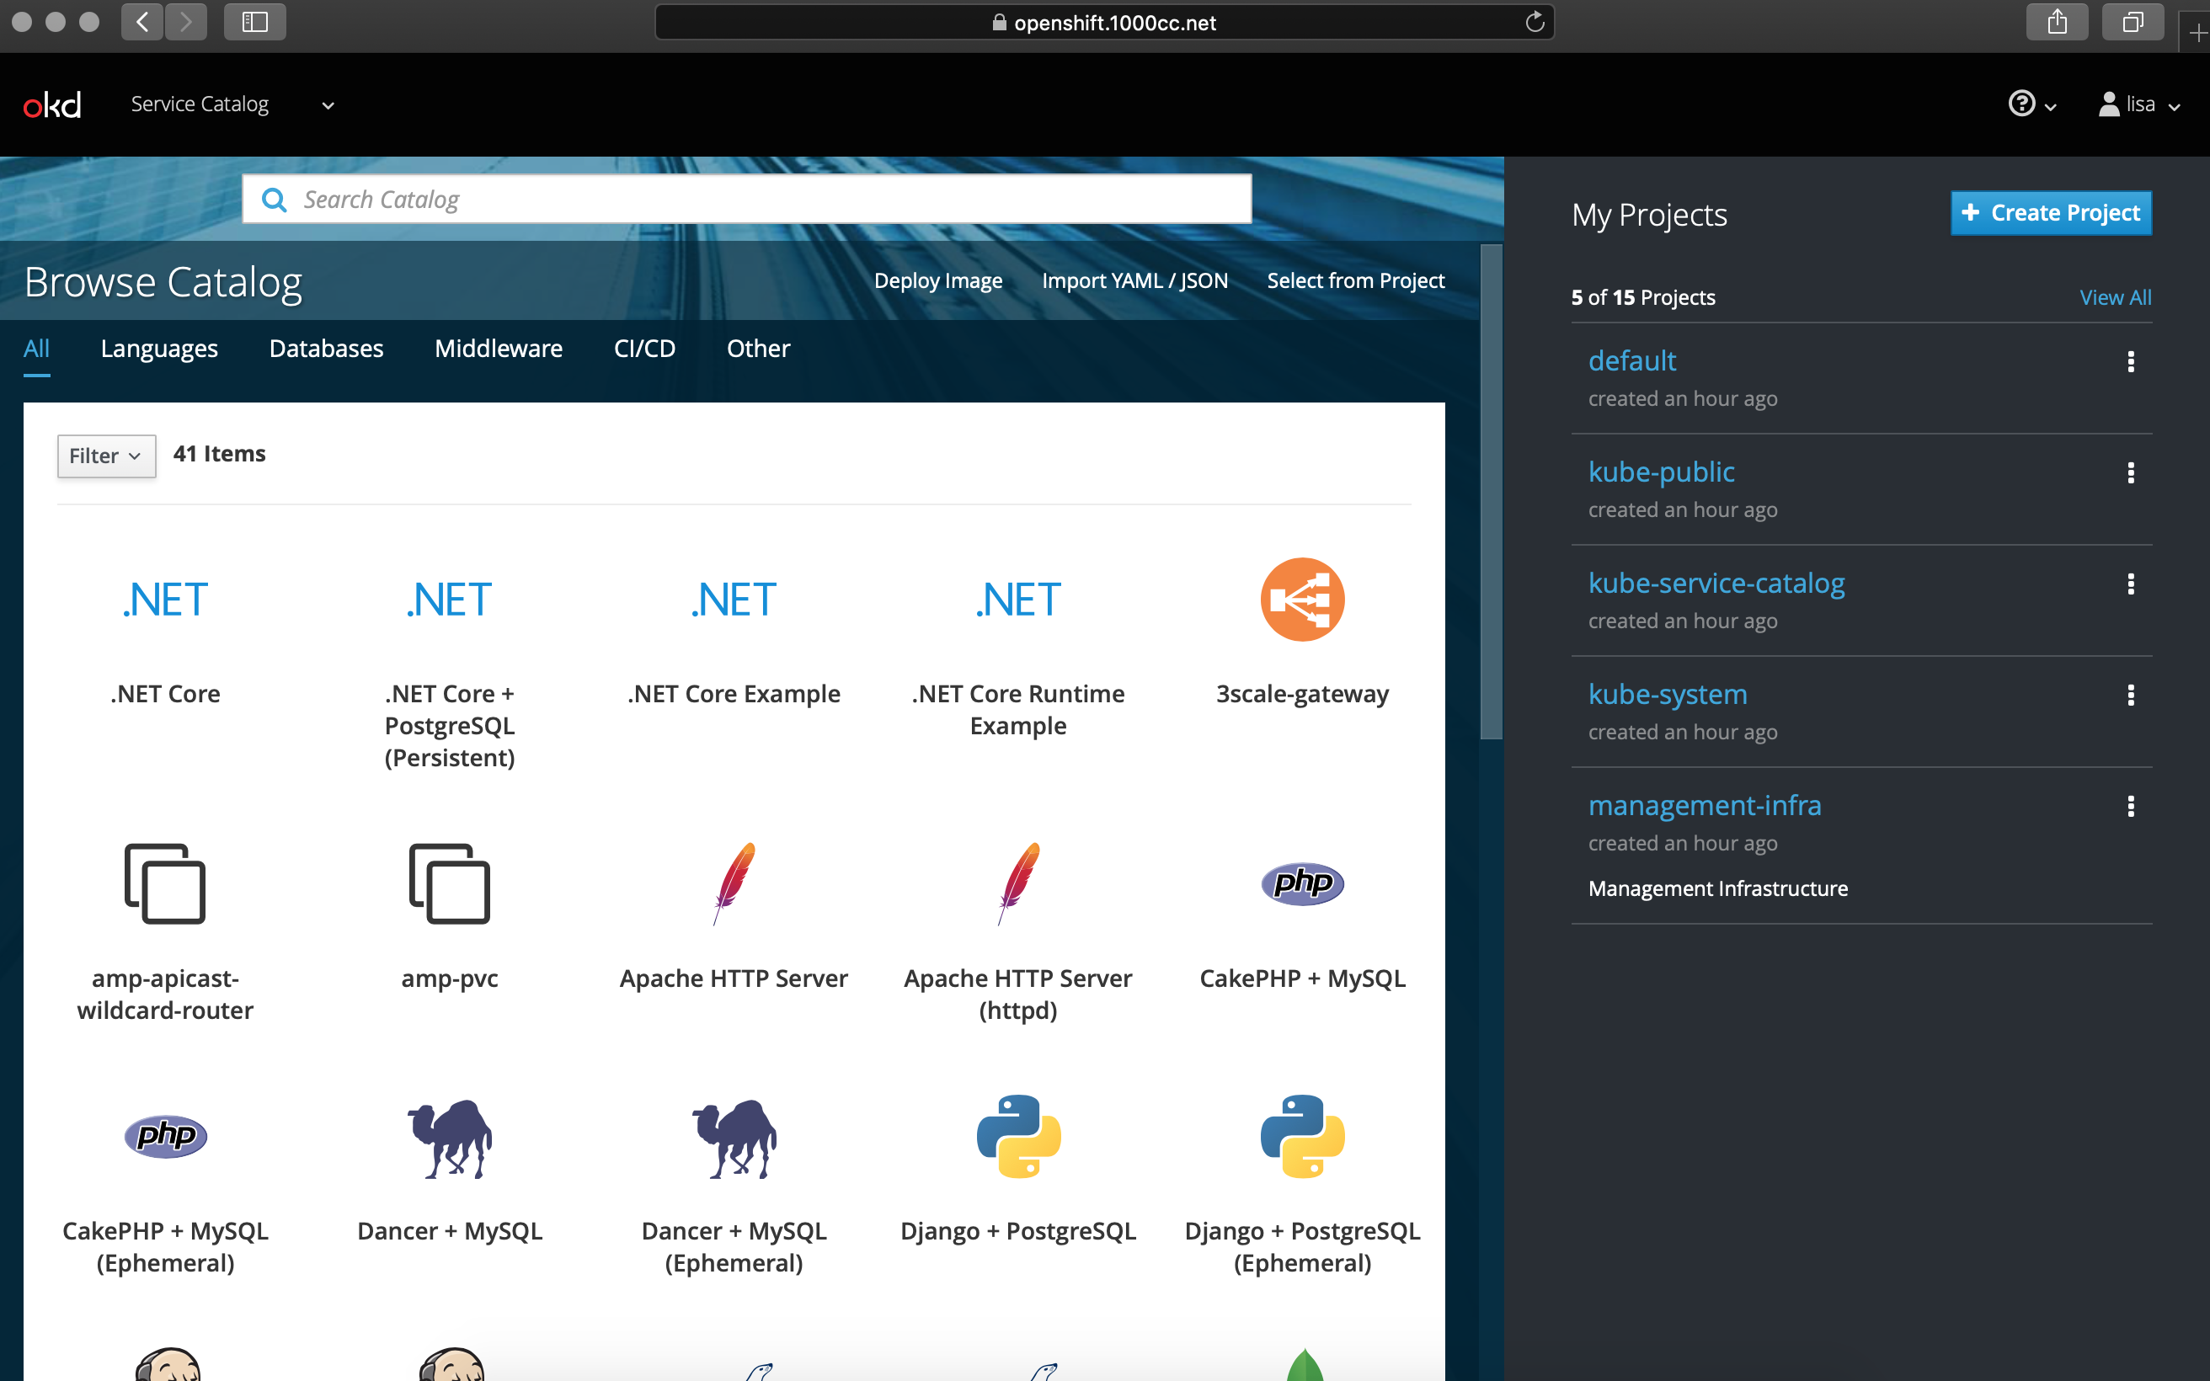
Task: Open the 3scale-gateway catalog icon
Action: click(x=1302, y=600)
